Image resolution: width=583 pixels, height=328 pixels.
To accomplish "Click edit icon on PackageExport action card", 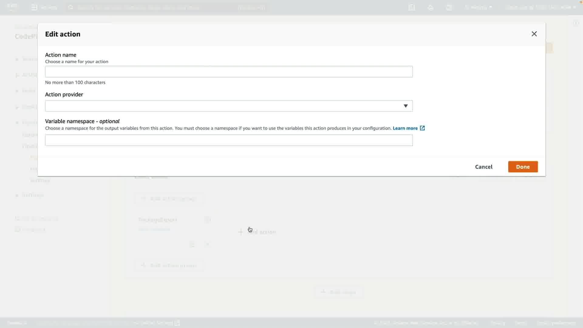I will tap(192, 244).
